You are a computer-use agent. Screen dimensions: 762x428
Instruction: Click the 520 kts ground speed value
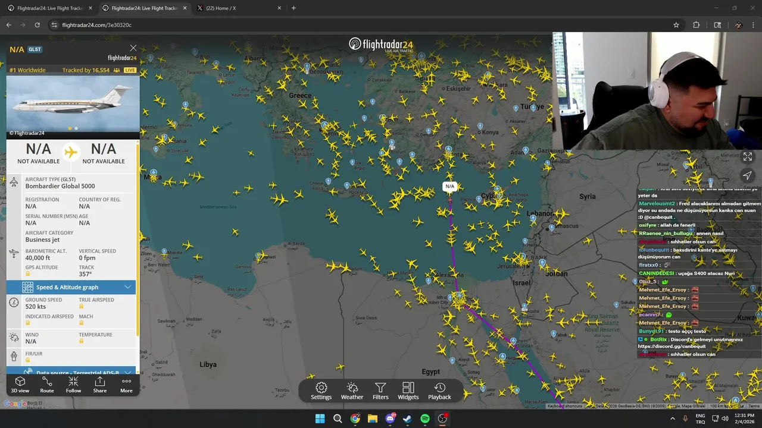point(36,307)
